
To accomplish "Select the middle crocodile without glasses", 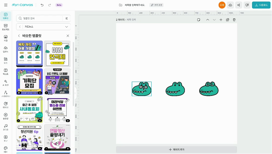I will pyautogui.click(x=175, y=89).
